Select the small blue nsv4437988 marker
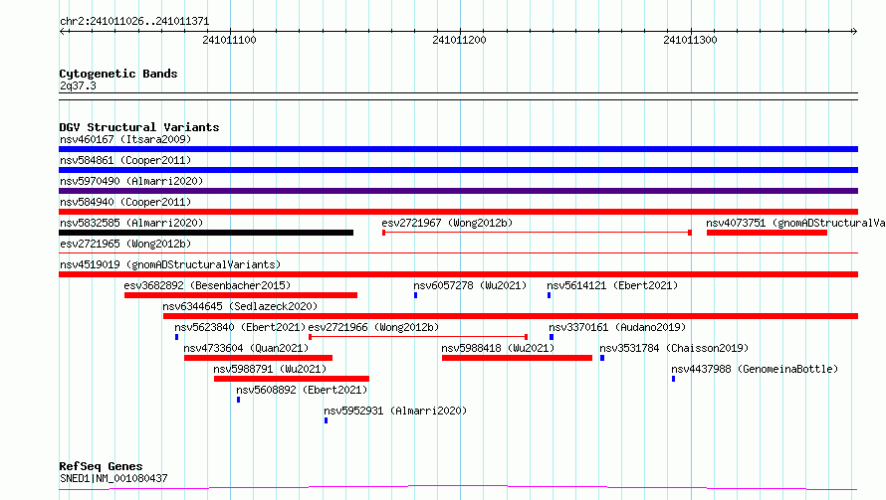The width and height of the screenshot is (886, 500). coord(674,379)
